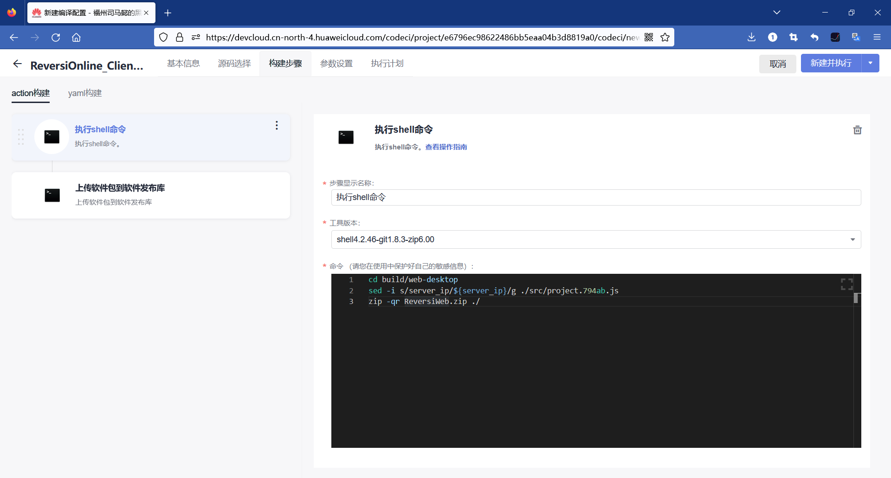
Task: Delete the shell step with trash icon
Action: [x=857, y=130]
